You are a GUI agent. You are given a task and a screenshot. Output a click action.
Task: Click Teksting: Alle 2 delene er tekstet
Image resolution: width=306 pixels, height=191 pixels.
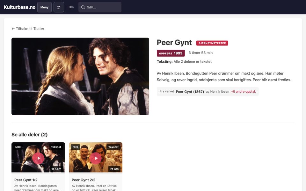(x=184, y=61)
